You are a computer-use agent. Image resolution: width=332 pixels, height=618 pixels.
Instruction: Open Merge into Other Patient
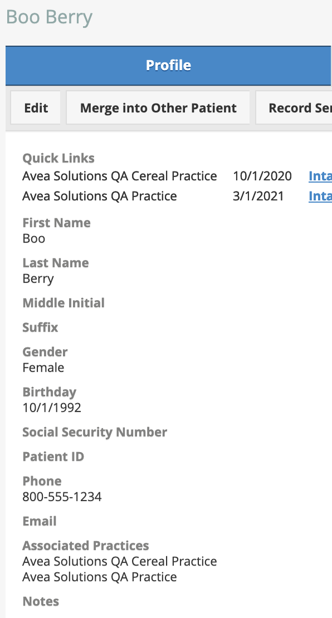pyautogui.click(x=158, y=107)
